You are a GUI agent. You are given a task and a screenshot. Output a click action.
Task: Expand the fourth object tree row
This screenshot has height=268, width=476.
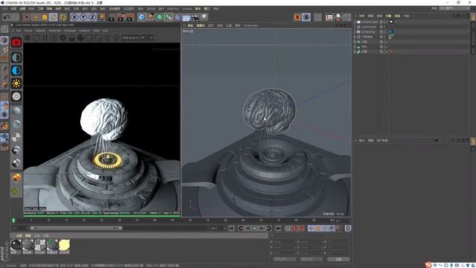tap(355, 36)
